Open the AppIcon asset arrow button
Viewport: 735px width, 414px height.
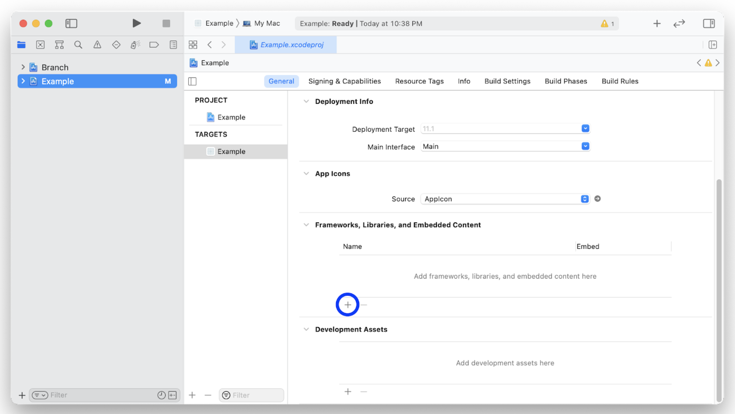[597, 199]
